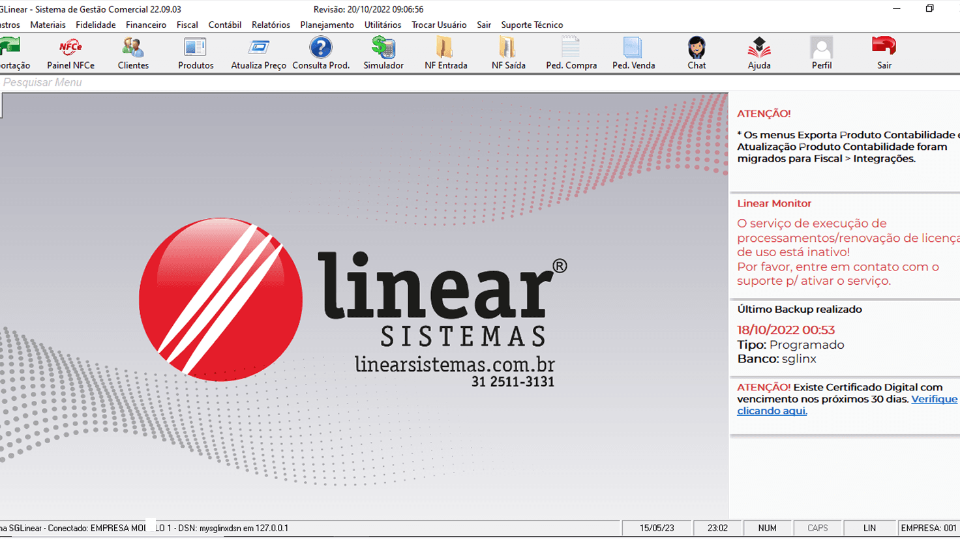Screen dimensions: 960x539
Task: Click the Linear Monitor heading
Action: point(774,203)
